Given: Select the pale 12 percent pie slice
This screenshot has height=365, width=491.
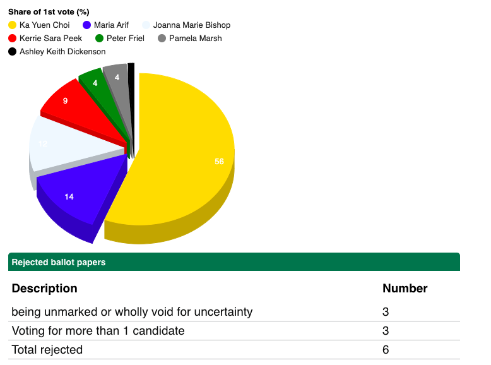Looking at the screenshot, I should (x=63, y=145).
